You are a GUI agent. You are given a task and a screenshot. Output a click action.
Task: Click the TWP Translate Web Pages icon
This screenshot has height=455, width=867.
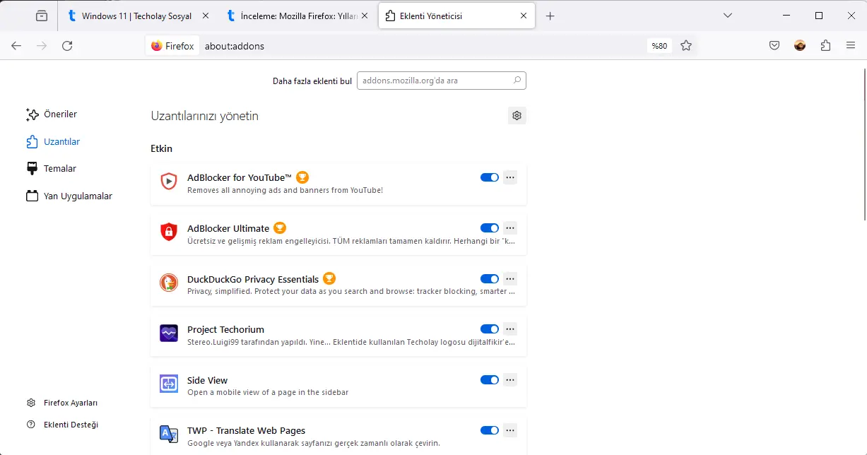[168, 435]
